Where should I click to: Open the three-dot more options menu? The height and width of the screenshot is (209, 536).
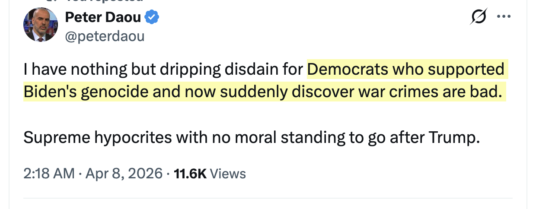pos(503,18)
